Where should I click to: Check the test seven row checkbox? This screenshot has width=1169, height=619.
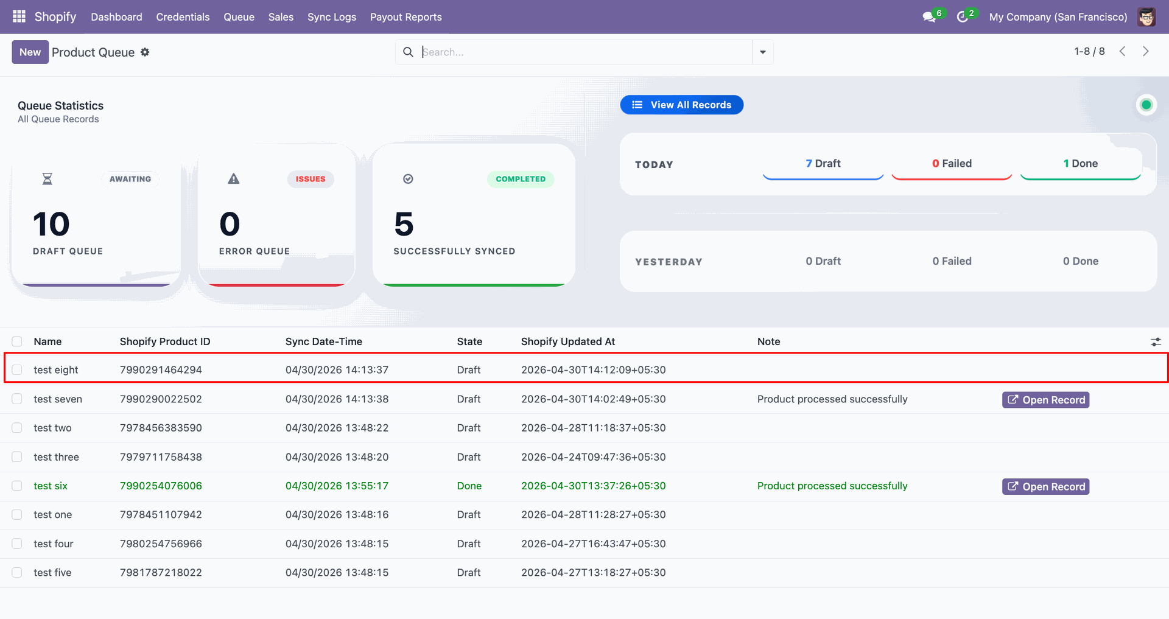pyautogui.click(x=17, y=399)
